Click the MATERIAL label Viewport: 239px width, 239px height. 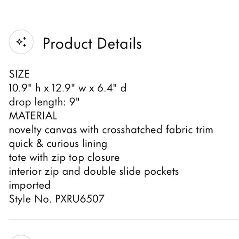tap(33, 115)
